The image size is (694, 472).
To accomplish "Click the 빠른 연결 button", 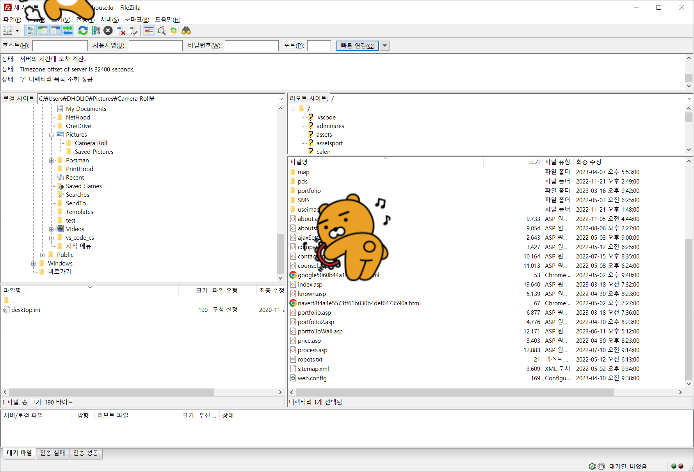I will coord(358,46).
